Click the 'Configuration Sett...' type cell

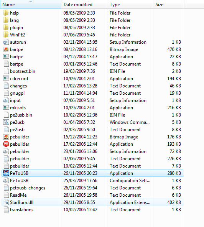pos(130,181)
